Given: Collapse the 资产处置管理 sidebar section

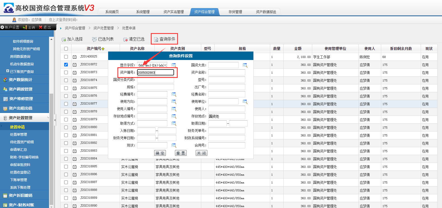Looking at the screenshot, I should (48, 118).
